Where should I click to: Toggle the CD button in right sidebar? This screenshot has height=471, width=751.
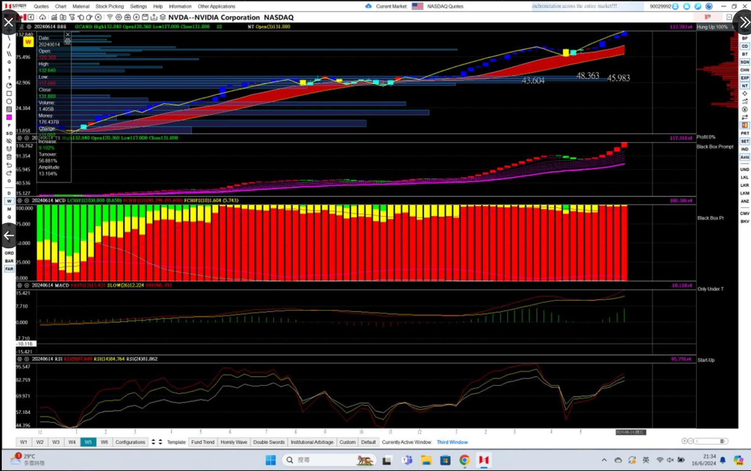click(744, 46)
